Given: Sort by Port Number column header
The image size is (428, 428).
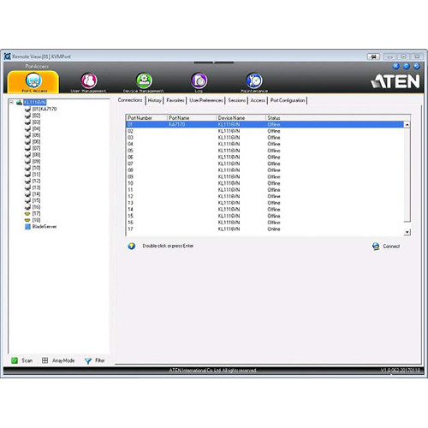Looking at the screenshot, I should 146,118.
